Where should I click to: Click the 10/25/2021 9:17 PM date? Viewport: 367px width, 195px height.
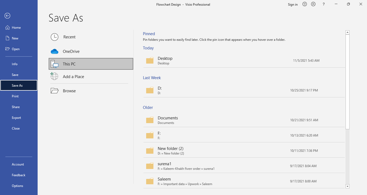(x=304, y=90)
